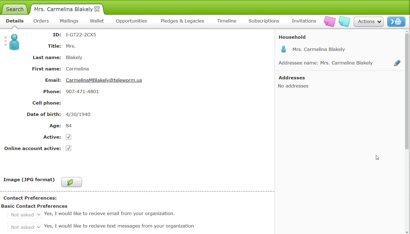Switch to the Search tab
Viewport: 410px width, 234px height.
(x=15, y=9)
